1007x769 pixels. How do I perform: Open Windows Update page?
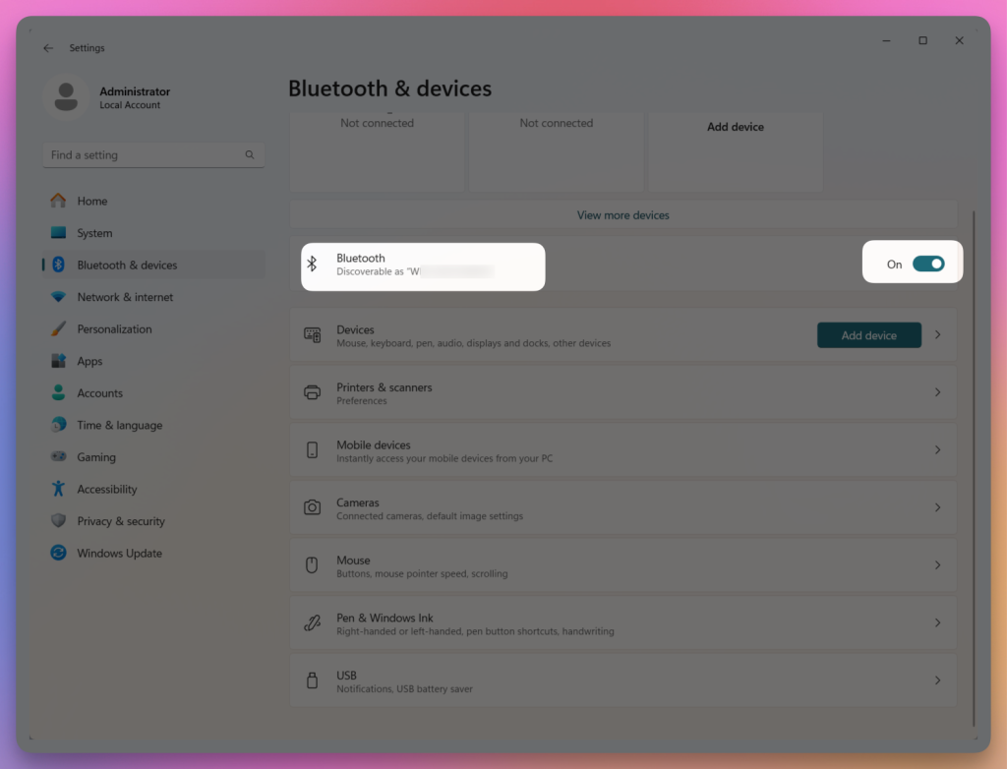[153, 553]
